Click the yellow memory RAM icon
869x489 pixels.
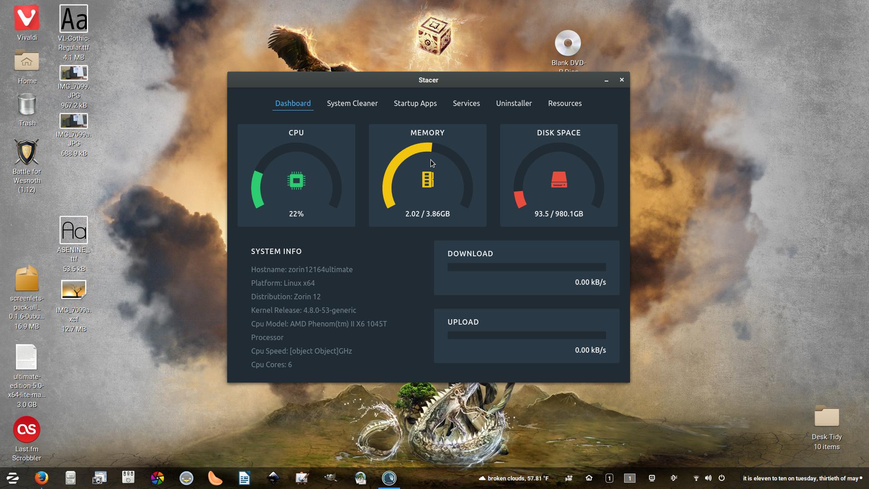[x=428, y=180]
